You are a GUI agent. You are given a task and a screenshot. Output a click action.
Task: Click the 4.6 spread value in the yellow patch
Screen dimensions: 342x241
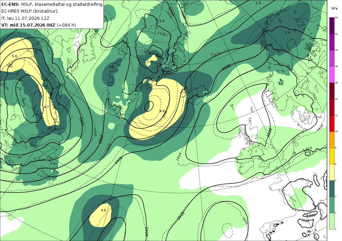(103, 210)
